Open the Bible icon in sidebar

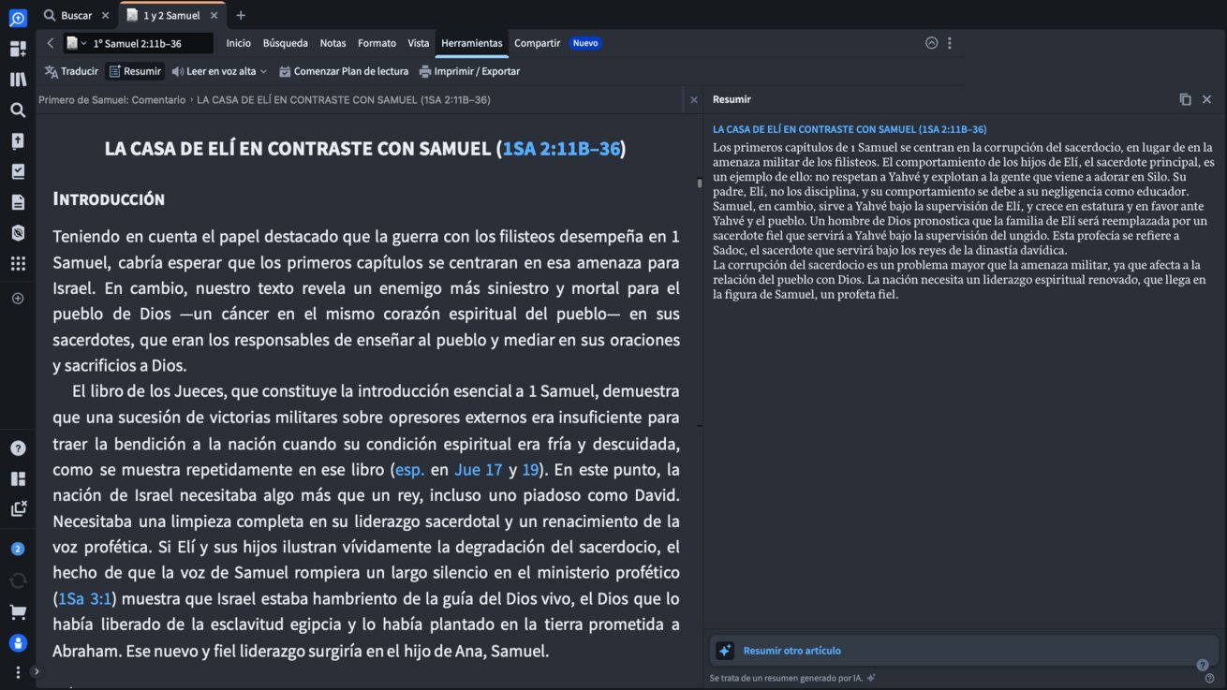18,140
